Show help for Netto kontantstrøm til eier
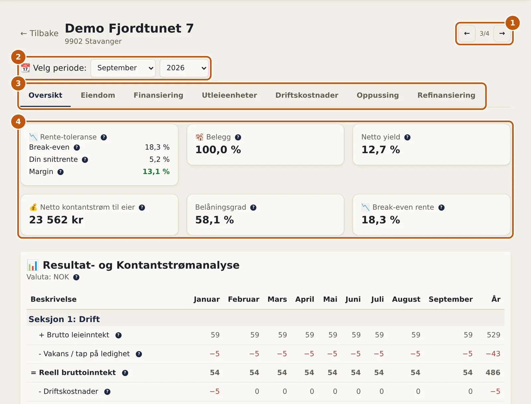 tap(142, 207)
